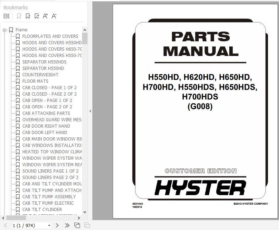Click bookmarks vertical scrollbar thumb
The image size is (279, 230).
pyautogui.click(x=85, y=39)
